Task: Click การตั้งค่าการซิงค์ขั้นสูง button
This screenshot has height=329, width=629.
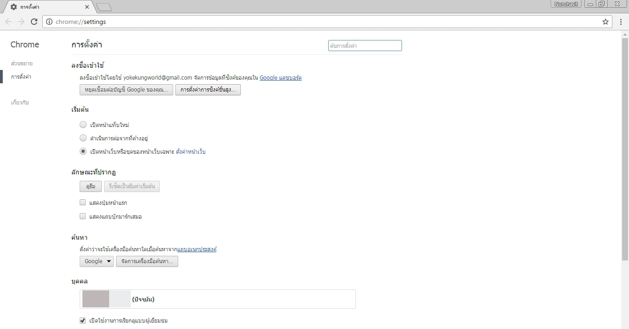Action: (x=208, y=90)
